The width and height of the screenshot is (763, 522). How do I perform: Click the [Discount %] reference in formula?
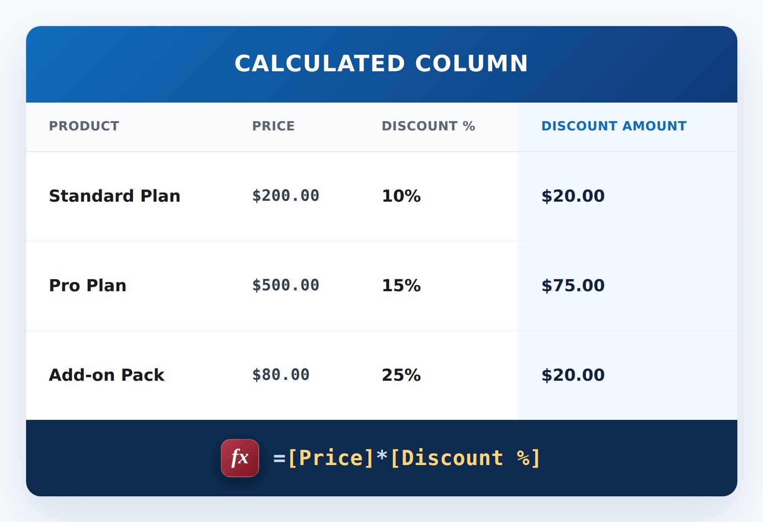[x=466, y=458]
